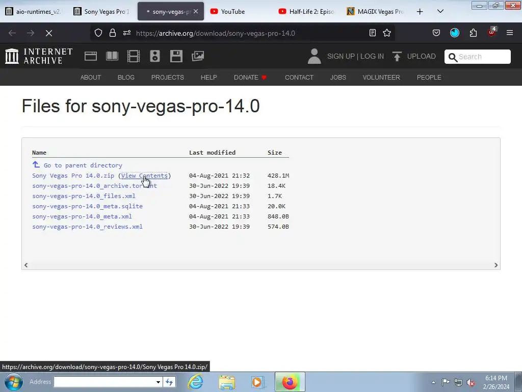Open DONATE in navigation menu
This screenshot has width=522, height=392.
point(250,78)
